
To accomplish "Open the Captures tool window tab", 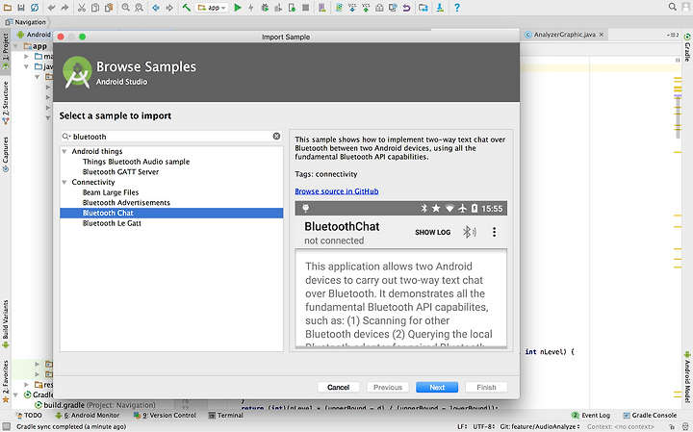I will click(6, 154).
